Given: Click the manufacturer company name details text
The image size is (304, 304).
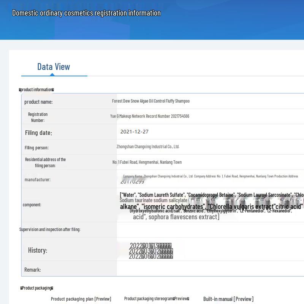Looking at the screenshot, I should coord(210,176).
